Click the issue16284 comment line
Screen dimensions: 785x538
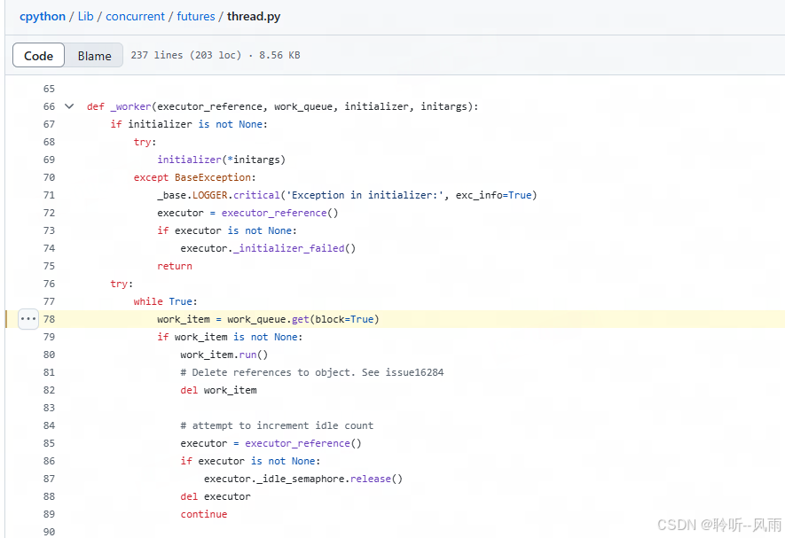[312, 372]
